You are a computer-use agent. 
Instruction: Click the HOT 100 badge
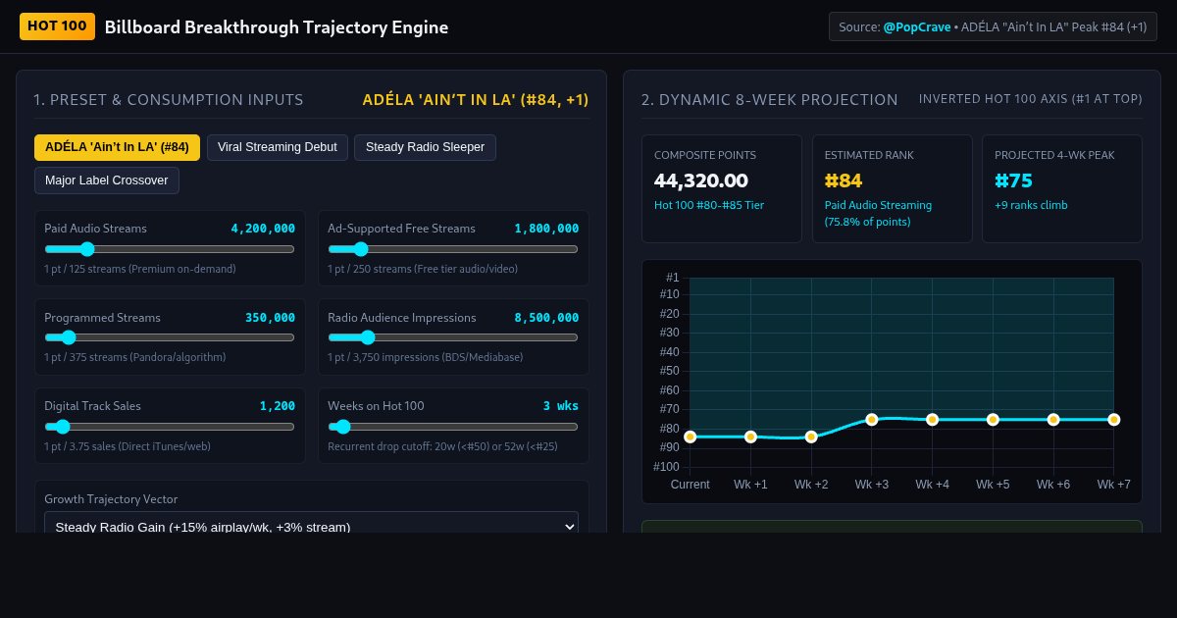coord(57,26)
